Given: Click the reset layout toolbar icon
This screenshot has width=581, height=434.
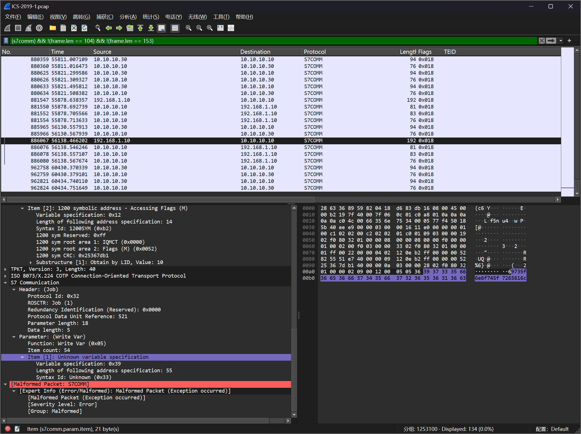Looking at the screenshot, I should point(231,28).
